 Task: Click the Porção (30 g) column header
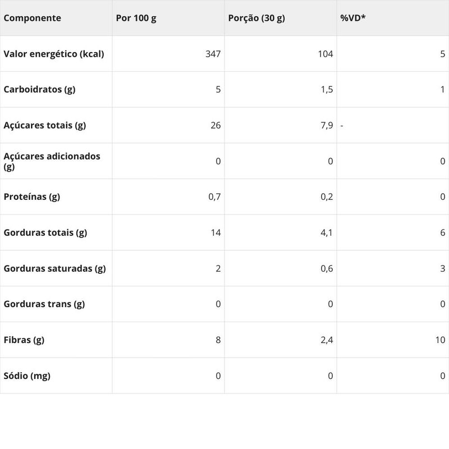[256, 18]
